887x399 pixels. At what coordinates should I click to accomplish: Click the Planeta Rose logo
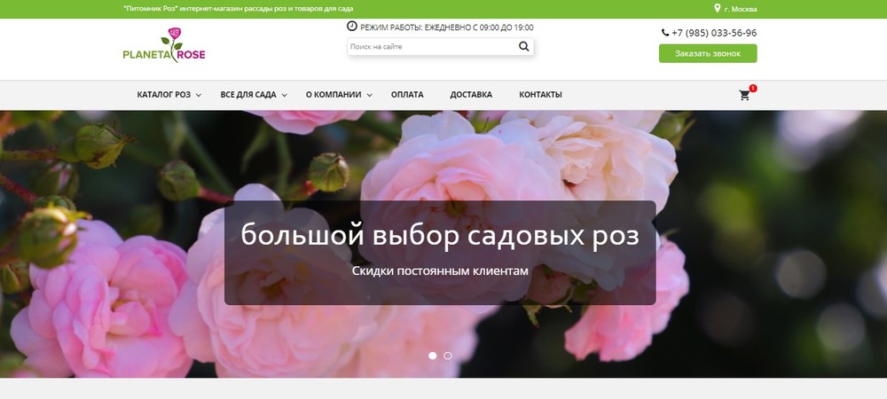coord(164,44)
